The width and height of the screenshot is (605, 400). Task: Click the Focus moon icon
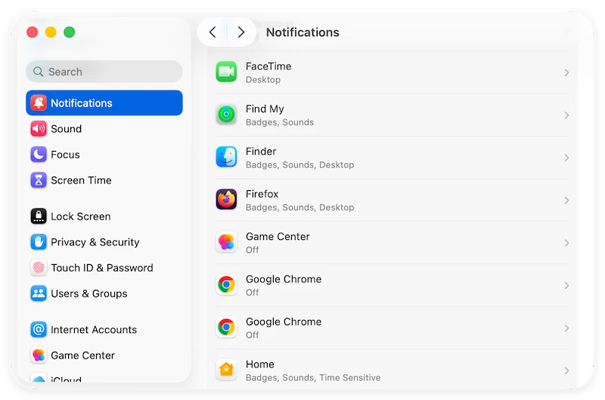39,155
